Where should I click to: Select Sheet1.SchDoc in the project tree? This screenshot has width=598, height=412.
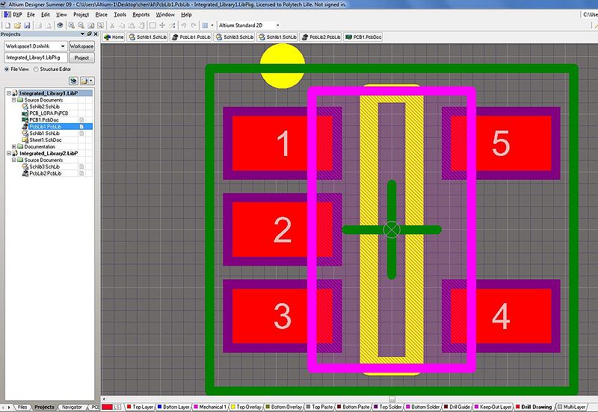(45, 140)
